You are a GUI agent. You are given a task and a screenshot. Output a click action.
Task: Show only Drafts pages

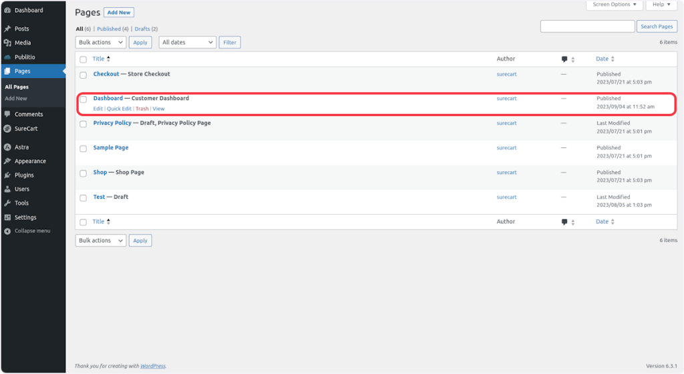[x=142, y=29]
